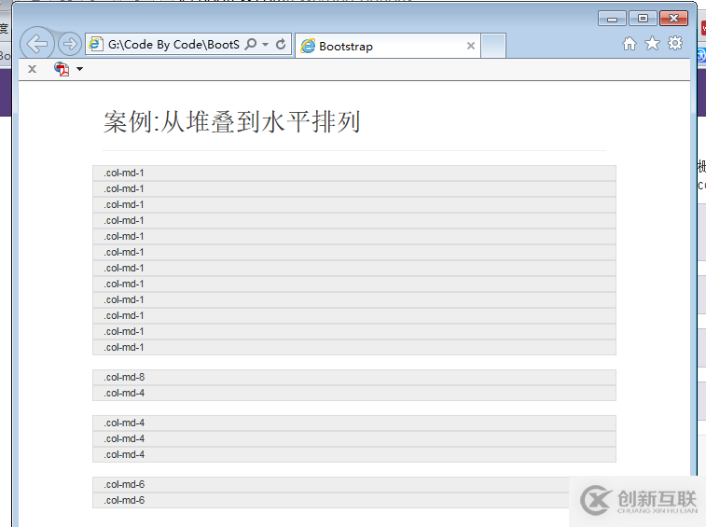
Task: Close the Bootstrap tab
Action: (x=471, y=46)
